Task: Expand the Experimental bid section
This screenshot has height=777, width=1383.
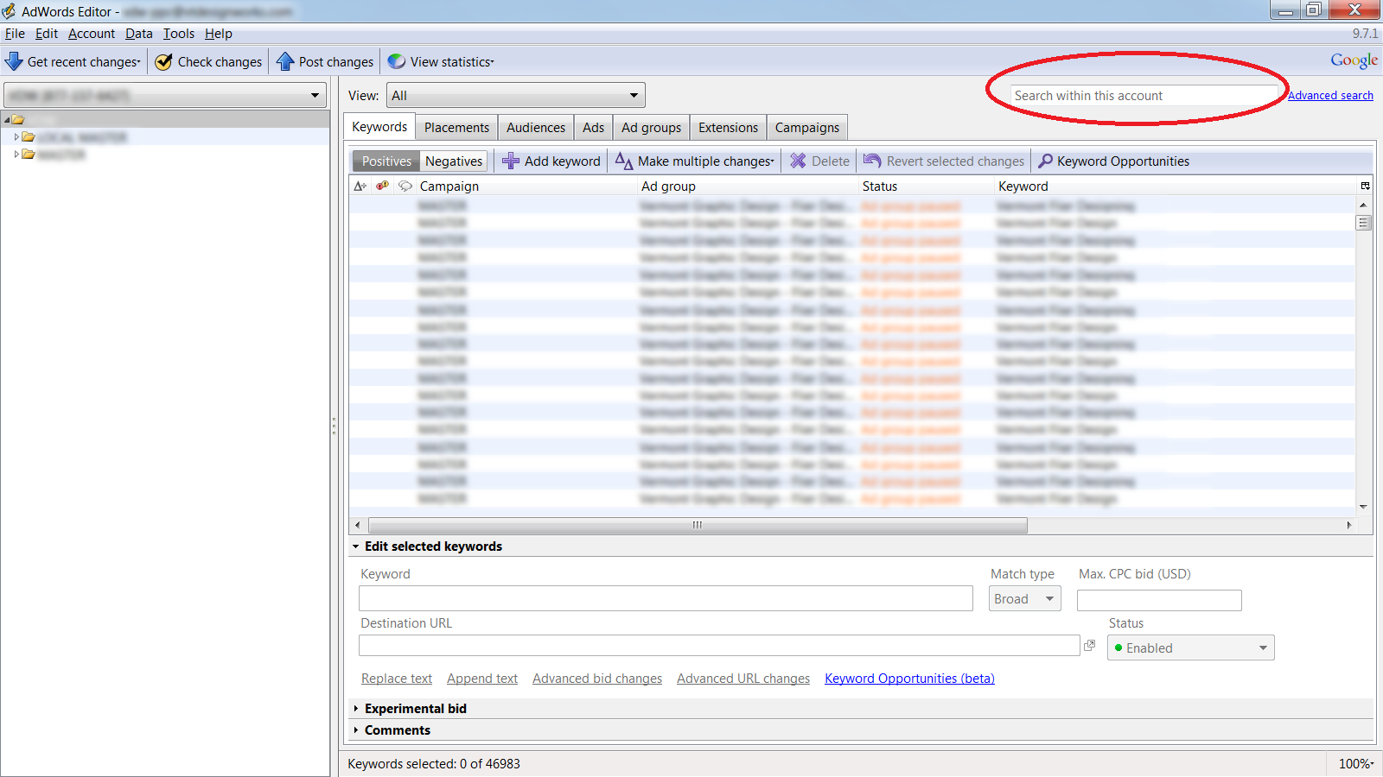Action: click(355, 708)
